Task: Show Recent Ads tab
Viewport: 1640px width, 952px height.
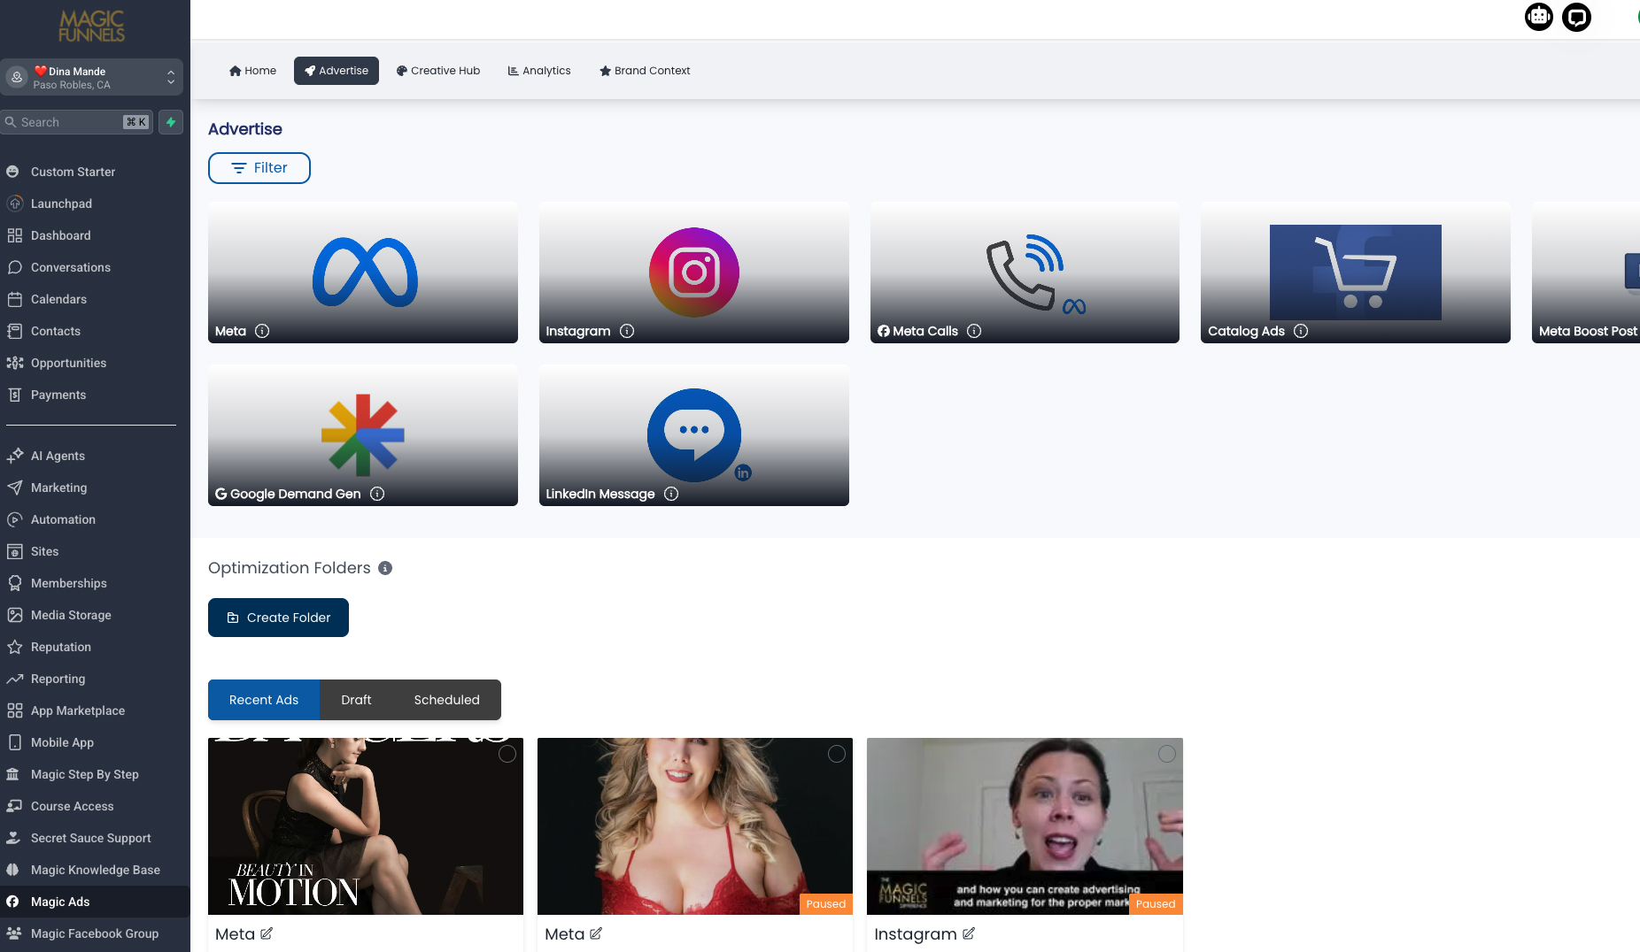Action: pos(264,700)
